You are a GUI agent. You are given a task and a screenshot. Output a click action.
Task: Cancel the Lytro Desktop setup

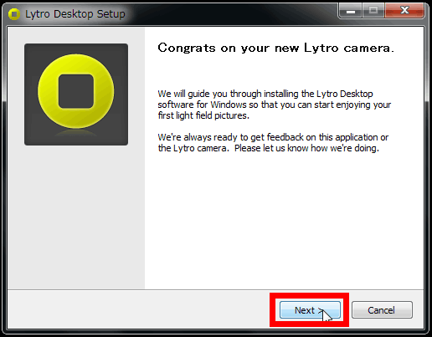click(382, 309)
